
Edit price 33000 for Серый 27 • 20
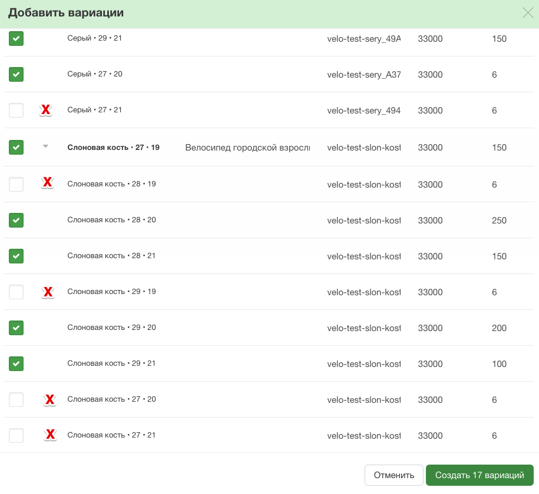[430, 75]
